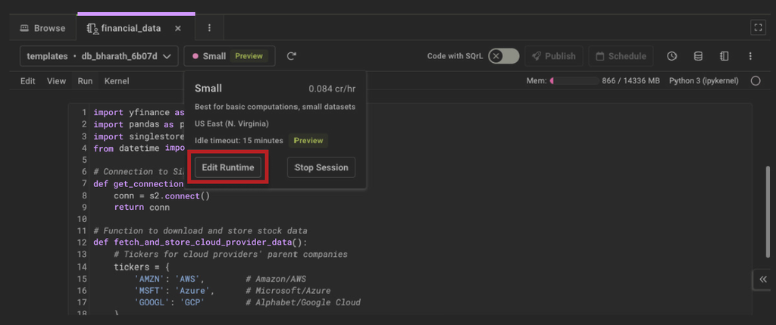The image size is (776, 325).
Task: Open the templates db_bharath_6b07d database dropdown
Action: [99, 56]
